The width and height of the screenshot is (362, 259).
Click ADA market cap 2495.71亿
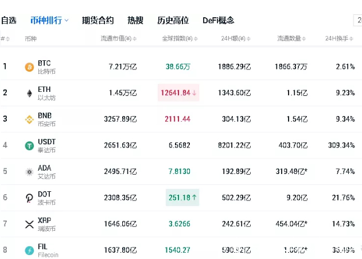[x=120, y=172]
